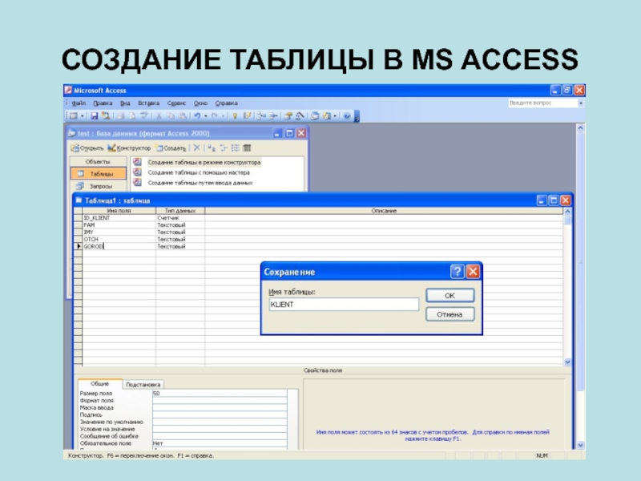Switch database window to small icons view
This screenshot has height=481, width=641.
(224, 148)
